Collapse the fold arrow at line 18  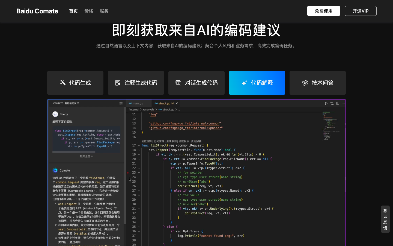click(x=139, y=150)
